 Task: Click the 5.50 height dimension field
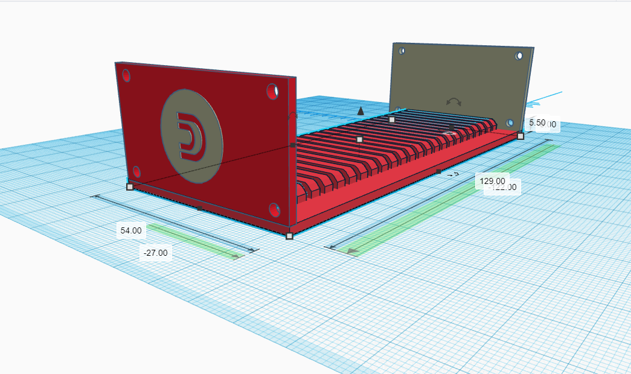point(536,122)
